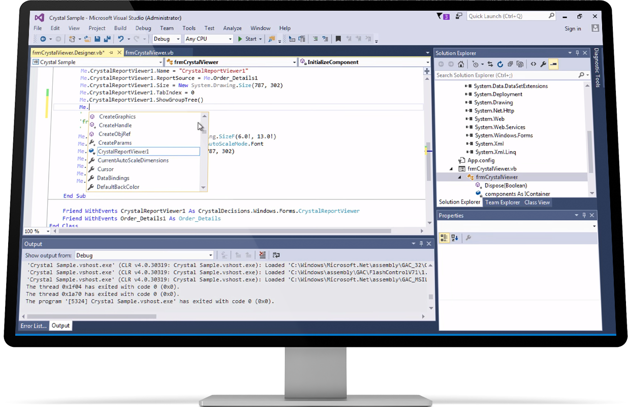Open the Show output from Debug dropdown
This screenshot has width=628, height=407.
144,255
